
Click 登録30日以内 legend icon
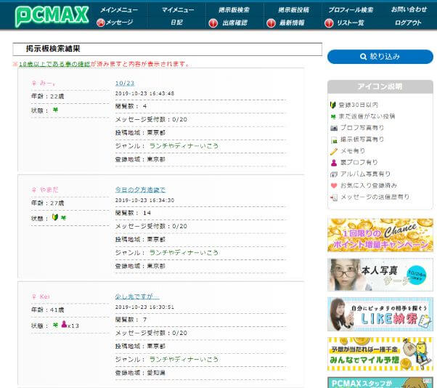tap(332, 105)
